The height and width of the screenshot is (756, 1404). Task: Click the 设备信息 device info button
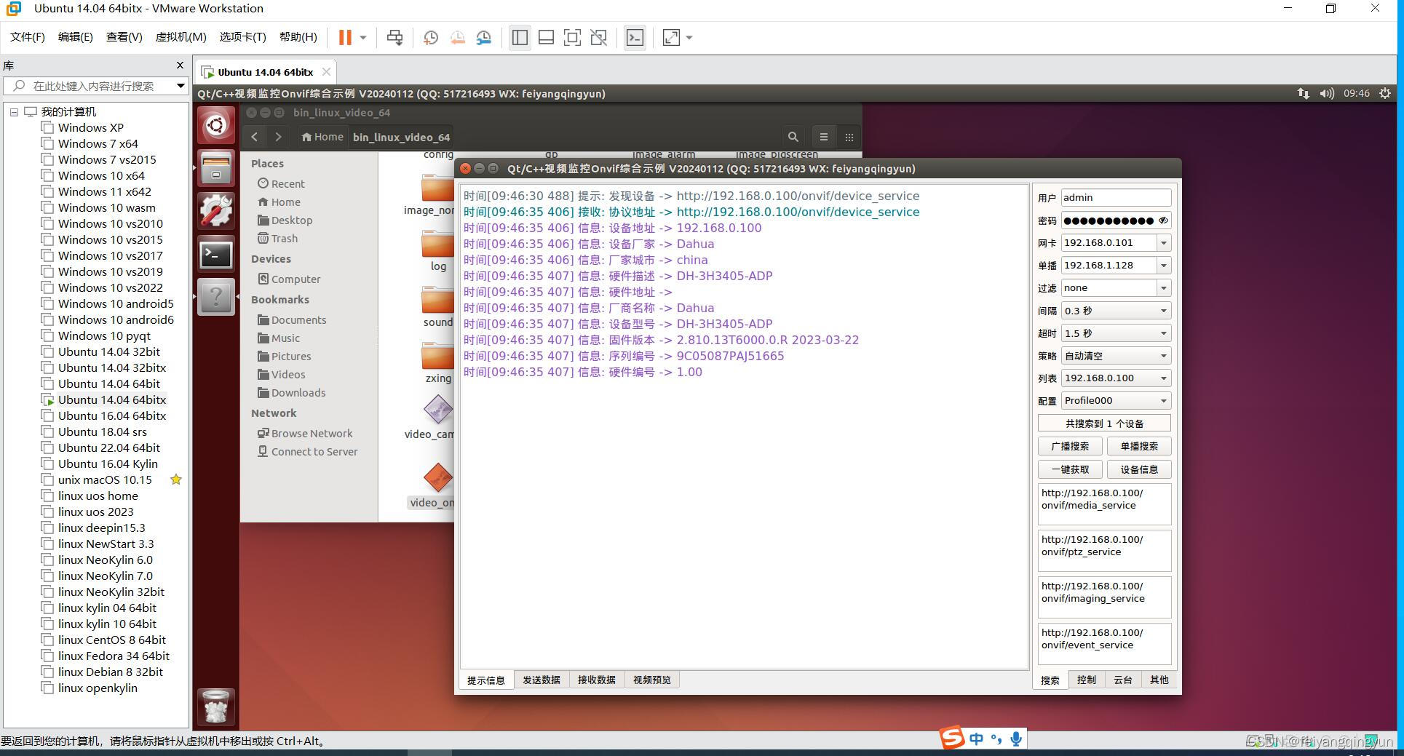(1139, 469)
